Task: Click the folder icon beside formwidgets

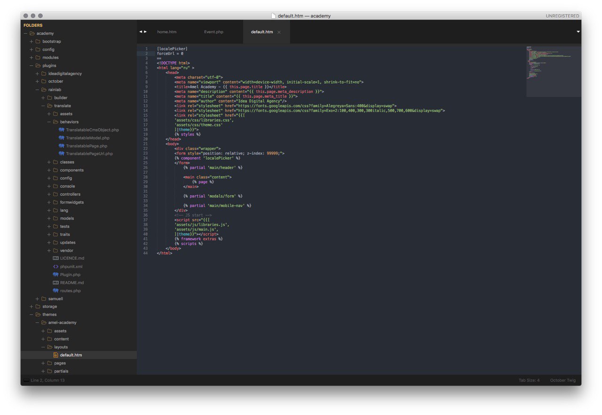Action: (x=55, y=202)
